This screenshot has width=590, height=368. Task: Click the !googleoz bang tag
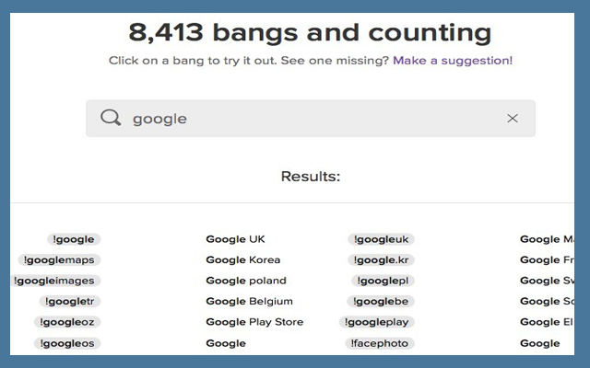pos(66,322)
